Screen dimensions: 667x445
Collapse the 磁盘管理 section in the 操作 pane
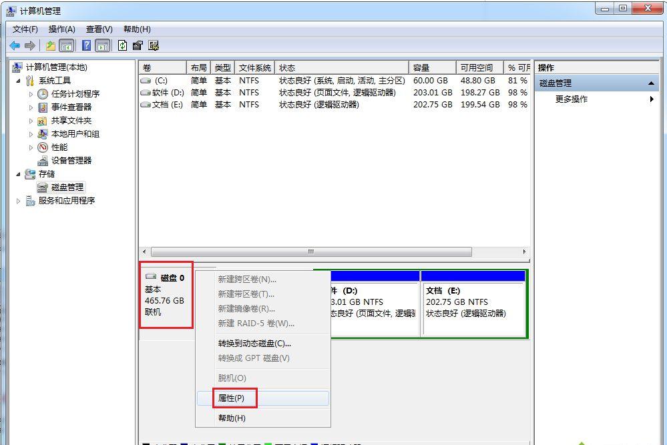coord(651,83)
